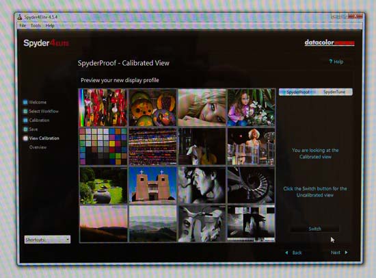
Task: Click the Select Workflow step indicator icon
Action: click(x=25, y=111)
